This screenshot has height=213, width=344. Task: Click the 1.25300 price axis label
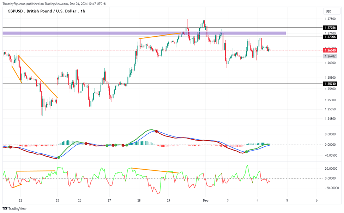[330, 100]
